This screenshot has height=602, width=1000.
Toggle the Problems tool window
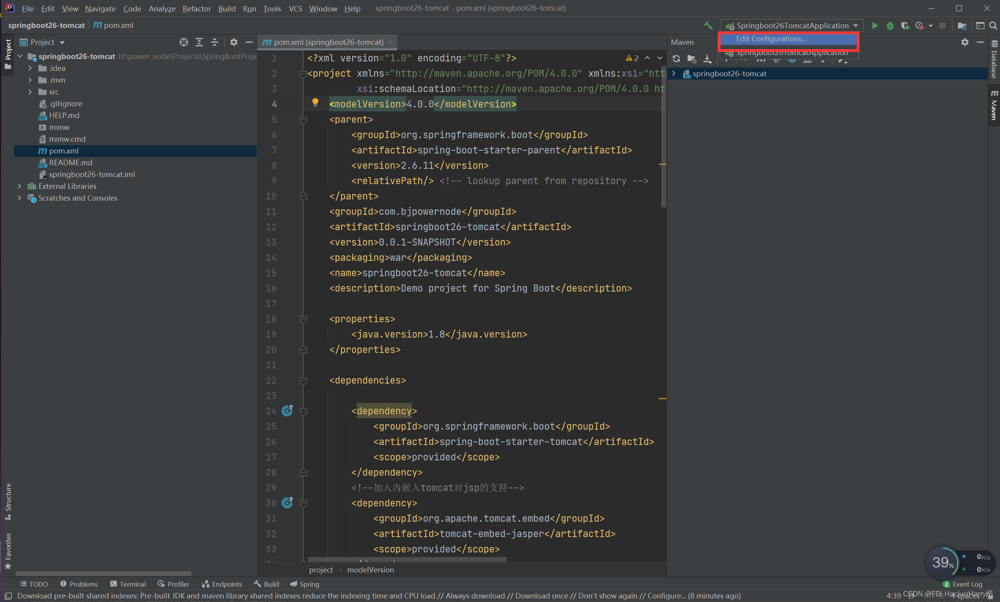tap(79, 584)
